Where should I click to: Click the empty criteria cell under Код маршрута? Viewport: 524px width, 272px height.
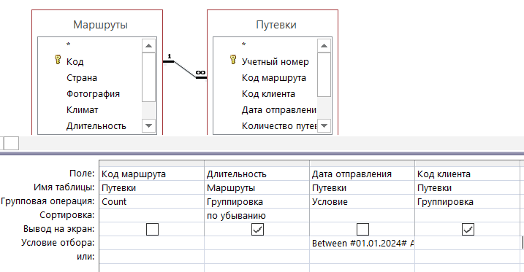tap(152, 243)
